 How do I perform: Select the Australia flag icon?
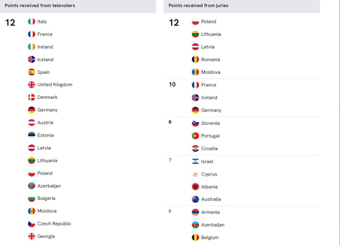point(195,199)
